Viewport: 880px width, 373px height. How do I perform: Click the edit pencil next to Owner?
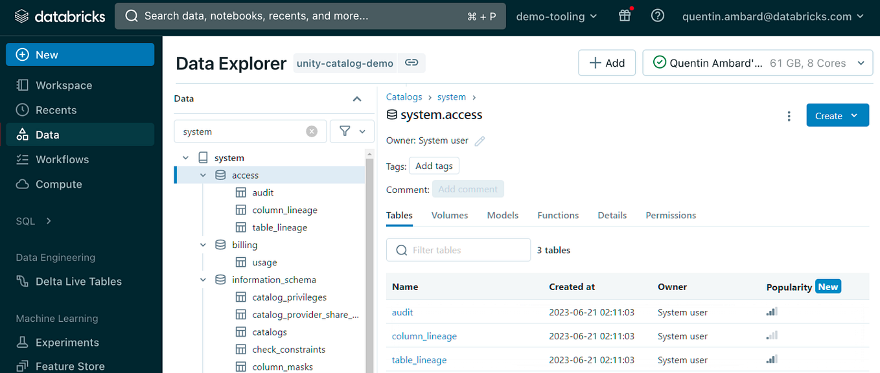point(479,141)
